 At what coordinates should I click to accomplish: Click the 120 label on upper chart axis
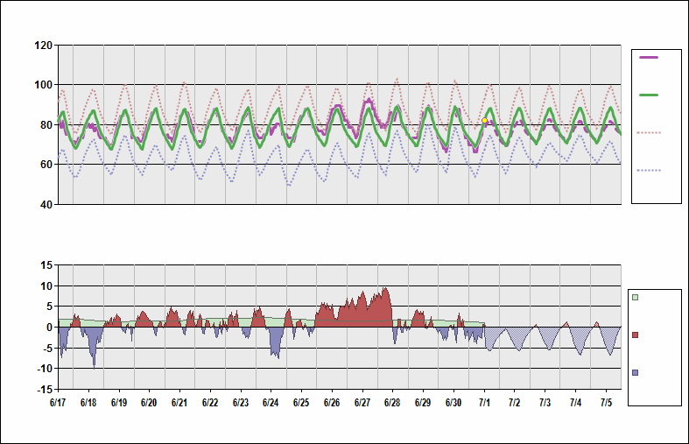pyautogui.click(x=41, y=45)
